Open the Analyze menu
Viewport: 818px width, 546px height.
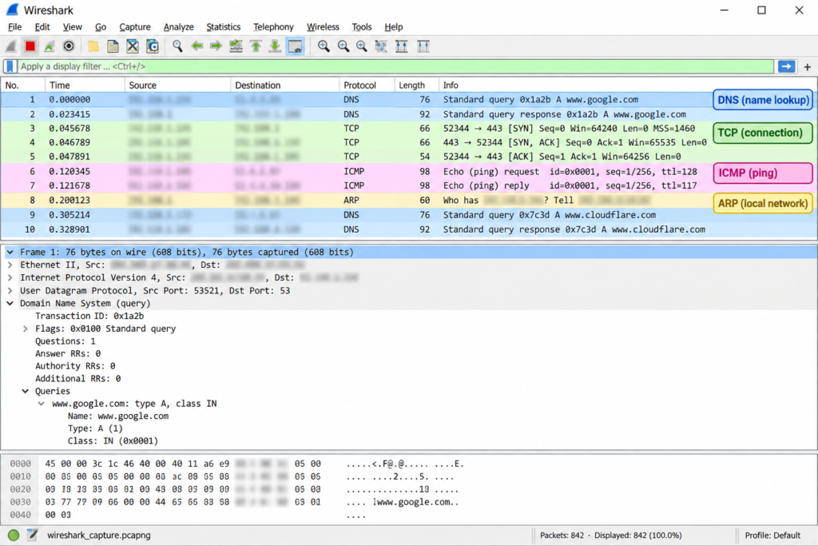(178, 27)
